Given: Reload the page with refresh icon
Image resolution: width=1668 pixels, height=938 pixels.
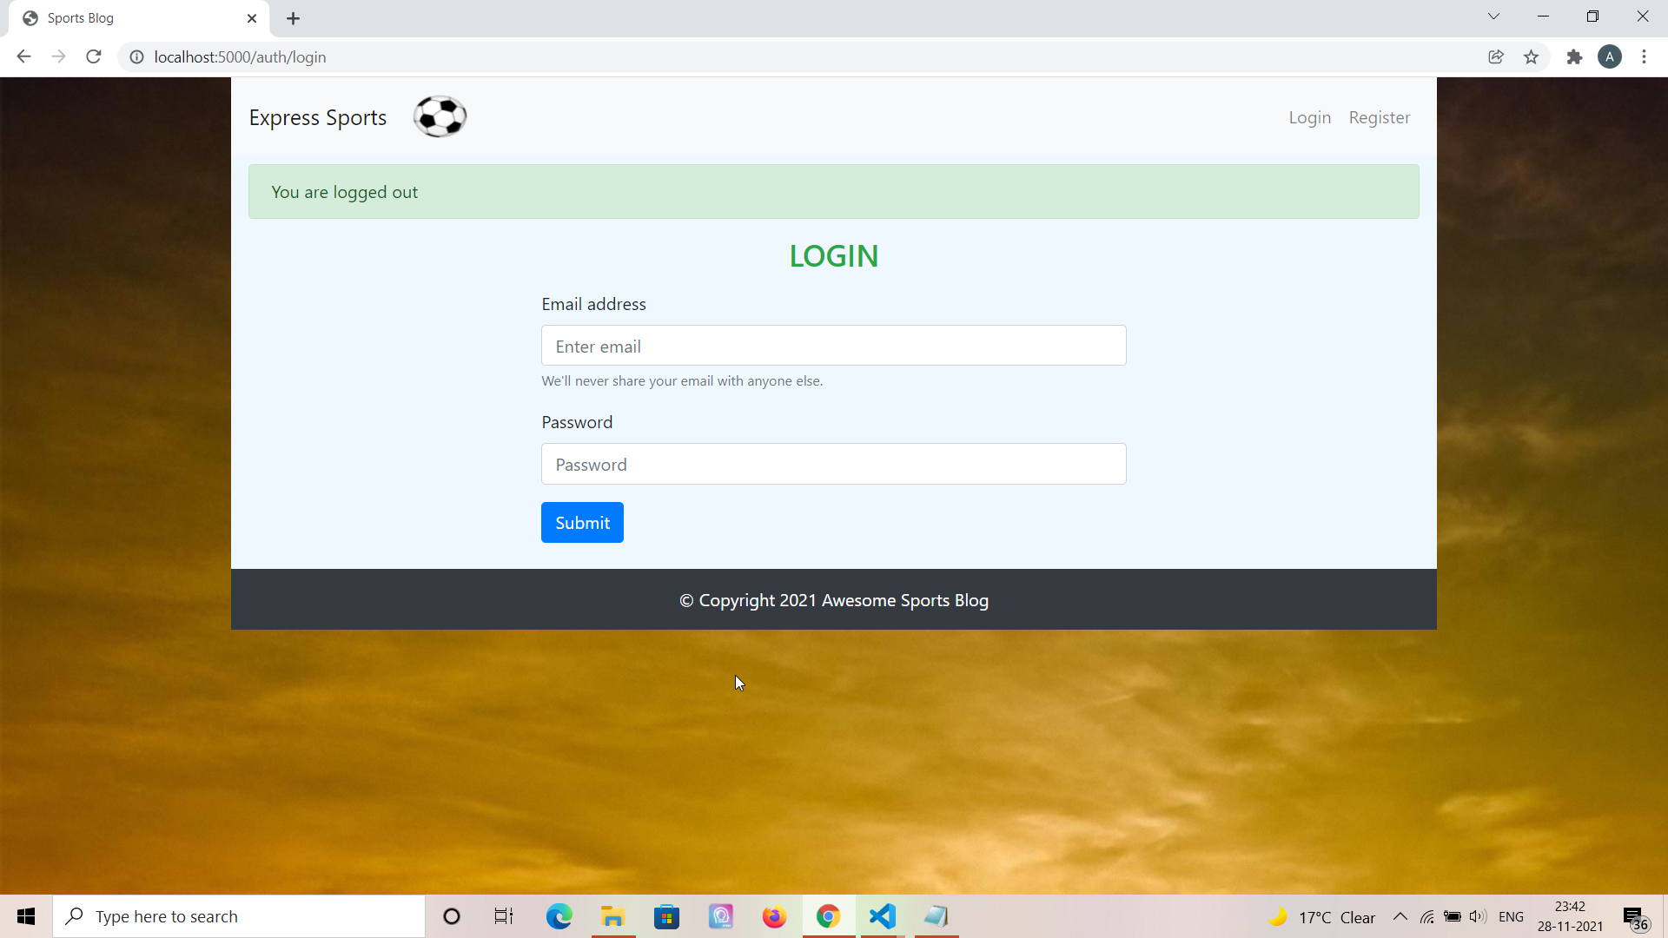Looking at the screenshot, I should (94, 57).
